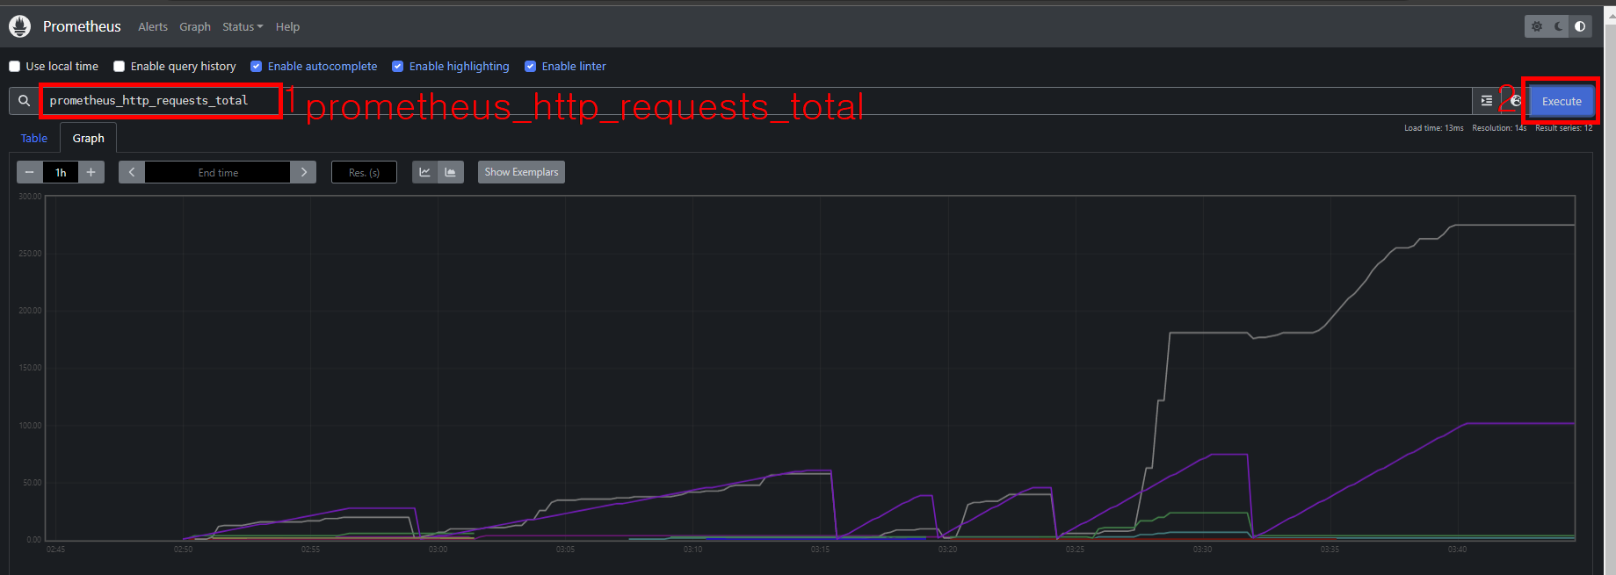Open the Alerts page
The width and height of the screenshot is (1616, 575).
(153, 27)
